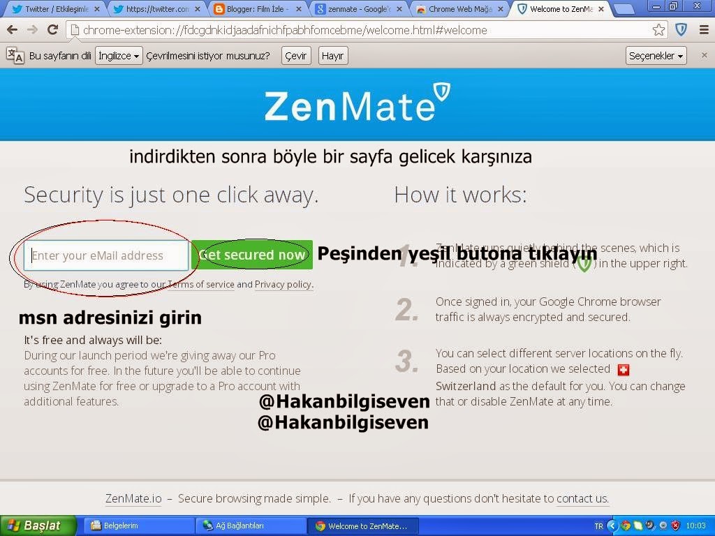Open the Terms of service link
Screen dimensions: 715x536
pyautogui.click(x=201, y=285)
